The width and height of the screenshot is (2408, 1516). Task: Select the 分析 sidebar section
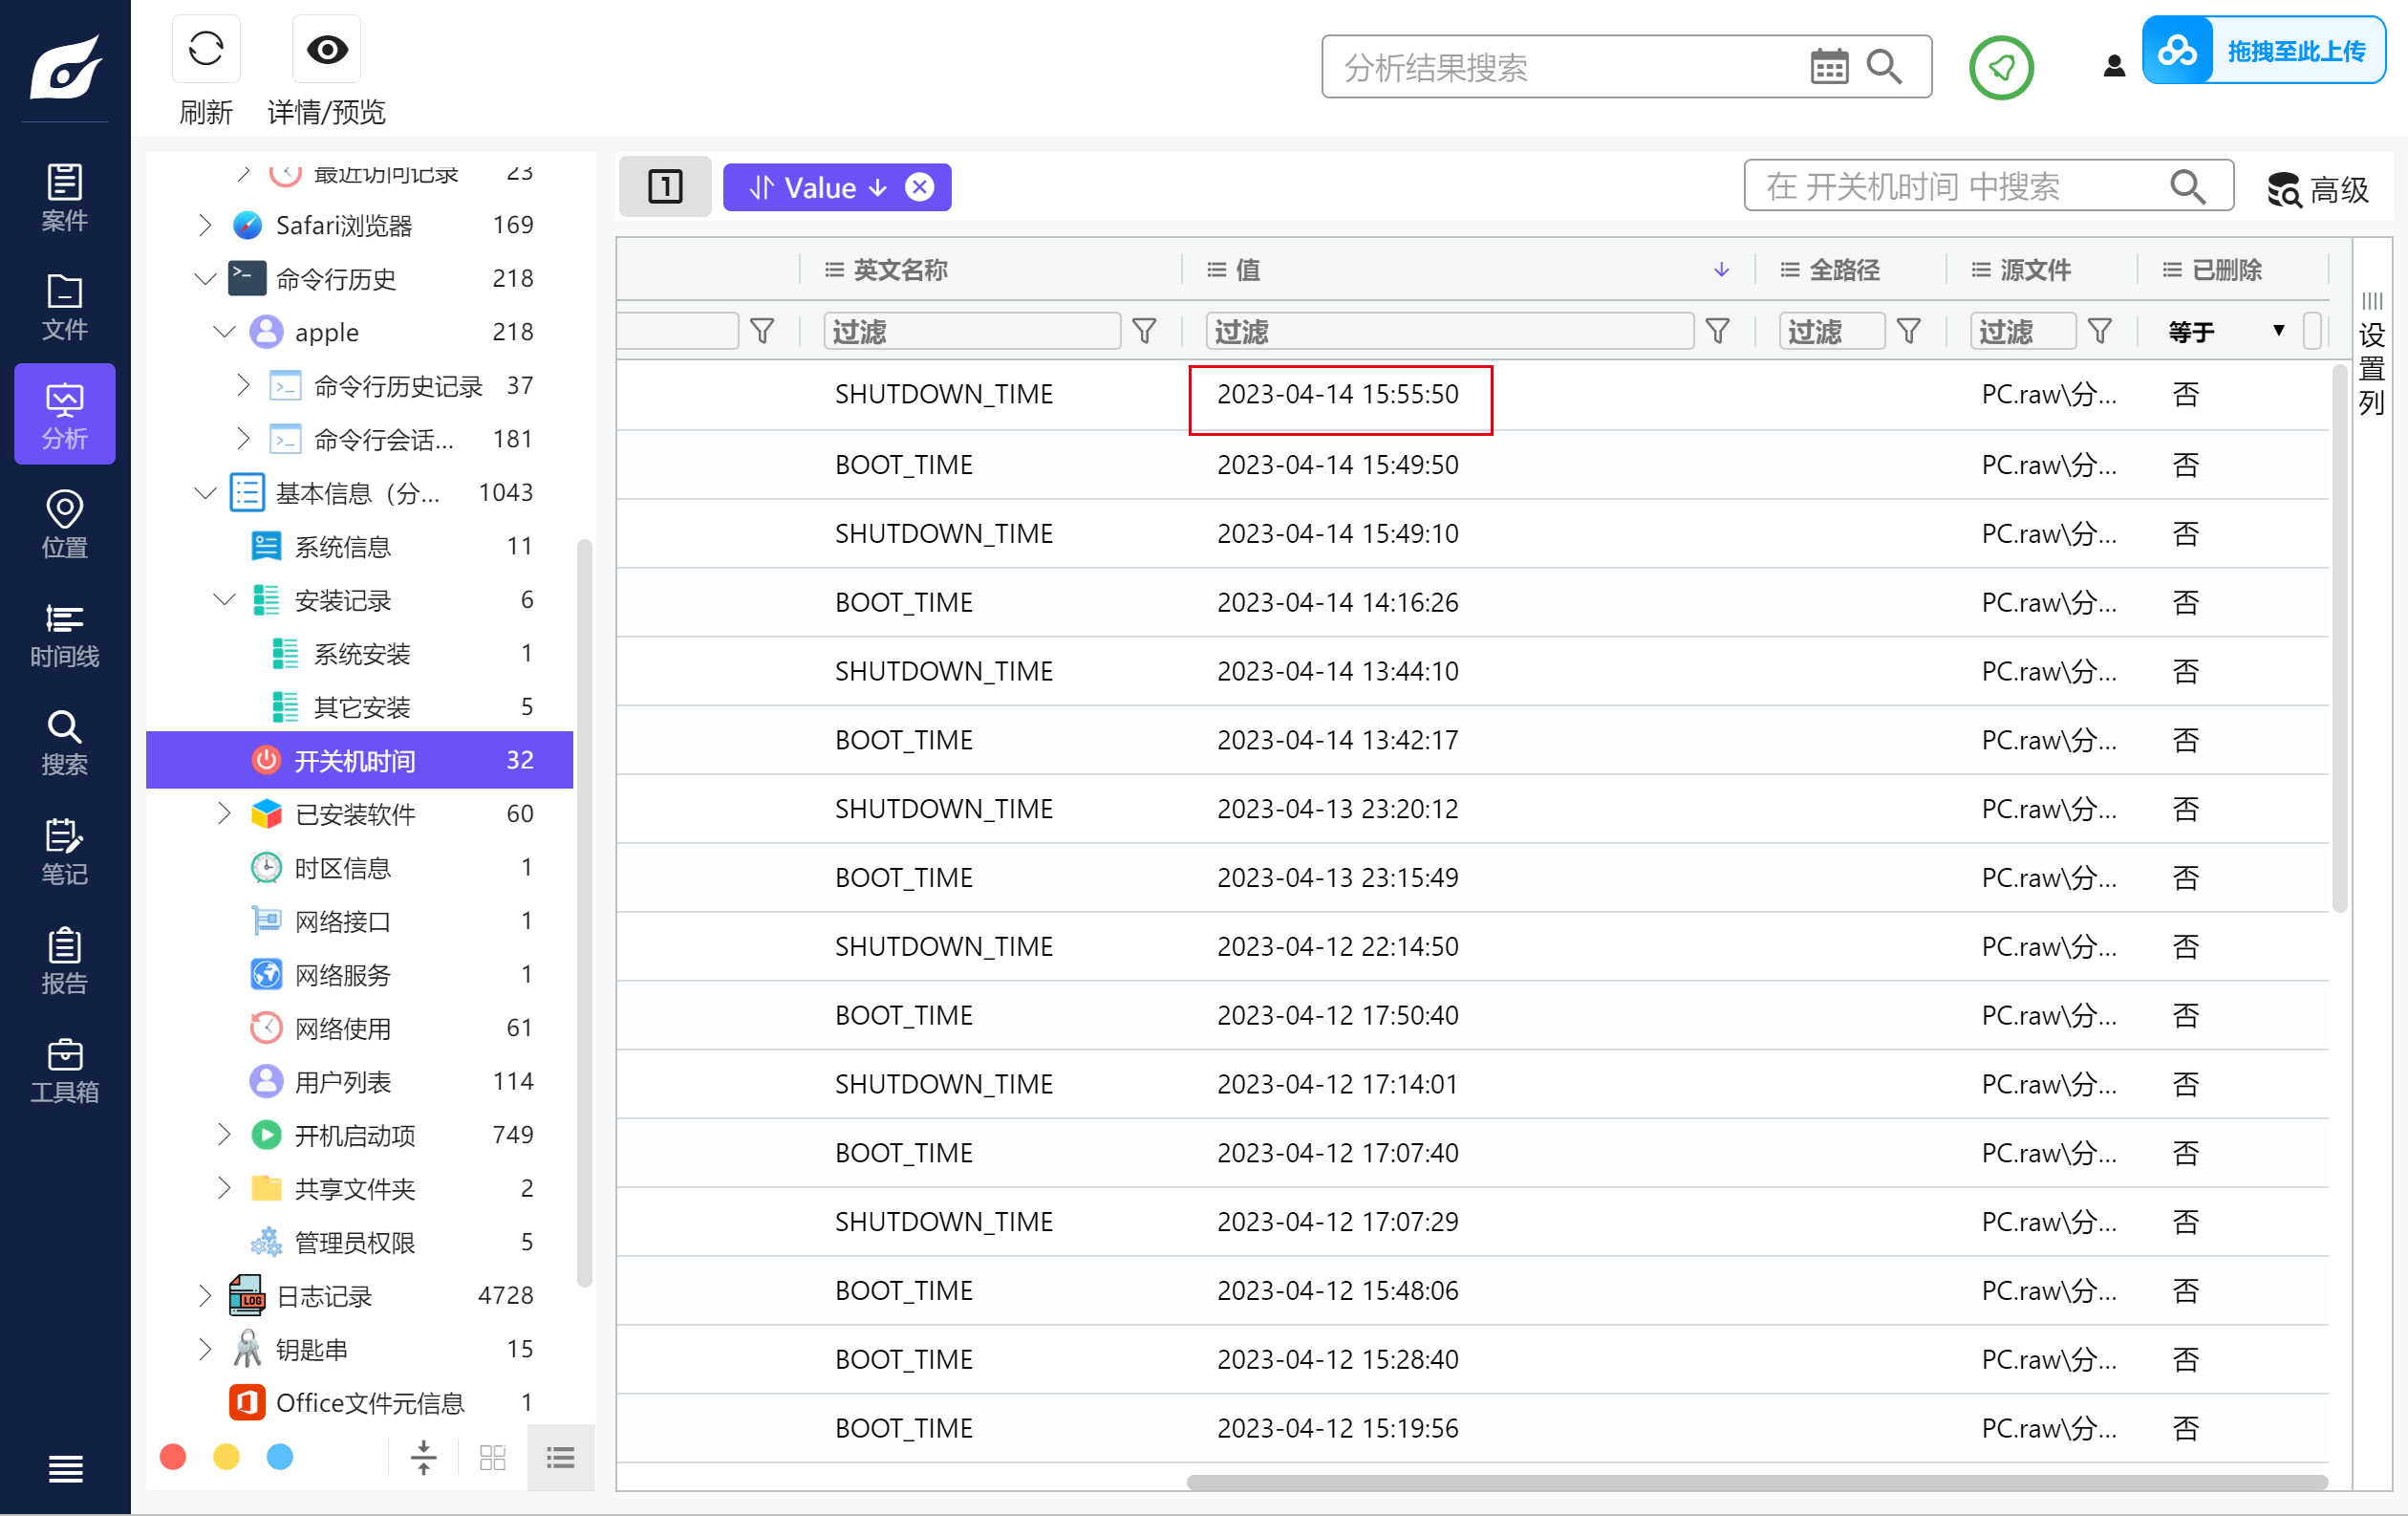click(65, 414)
